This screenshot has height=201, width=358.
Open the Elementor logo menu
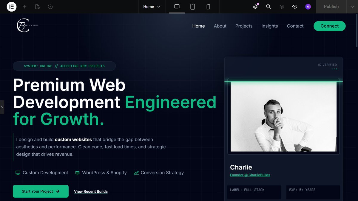[x=11, y=7]
